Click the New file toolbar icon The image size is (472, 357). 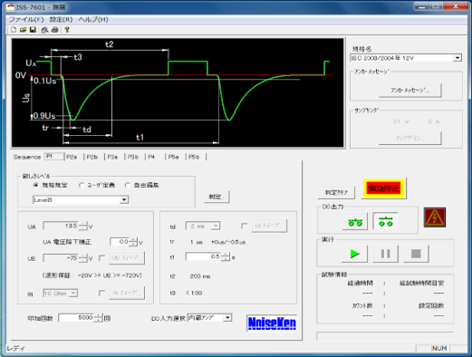coord(14,30)
